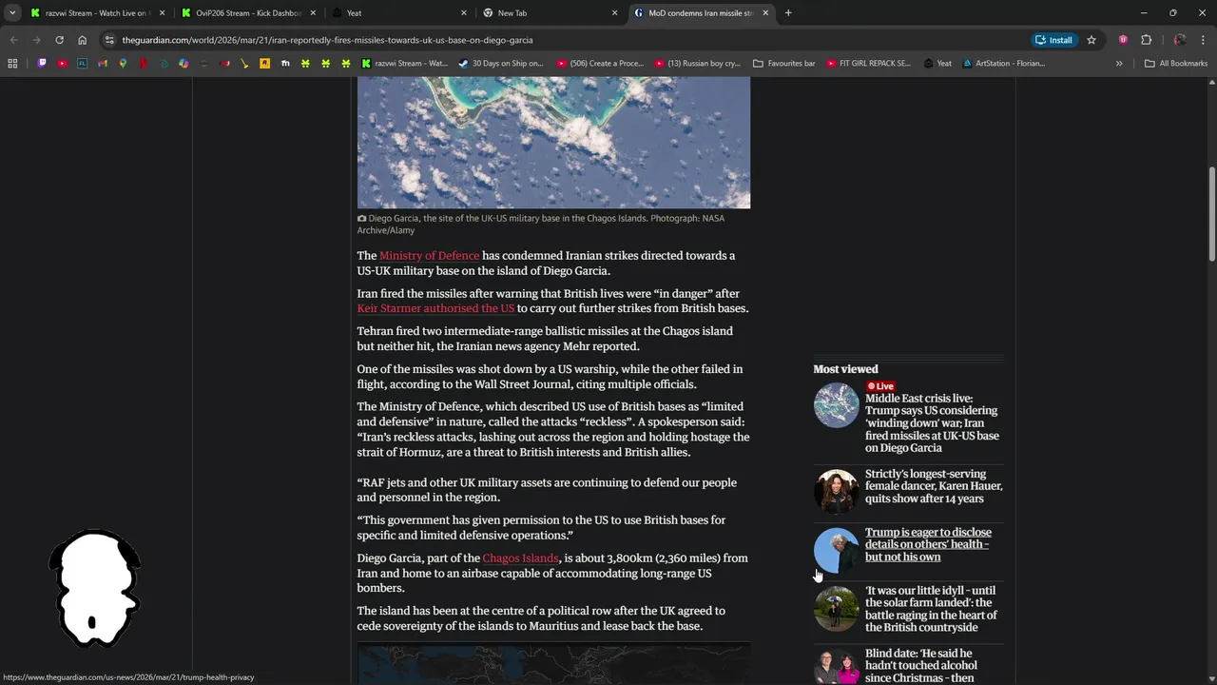Open a new browser tab with plus button
Viewport: 1217px width, 685px height.
point(788,13)
